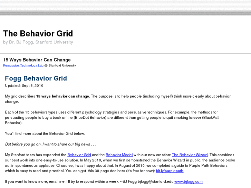The image size is (251, 188).
Task: Click the bold text 15 ways behavior can change
Action: pyautogui.click(x=62, y=96)
